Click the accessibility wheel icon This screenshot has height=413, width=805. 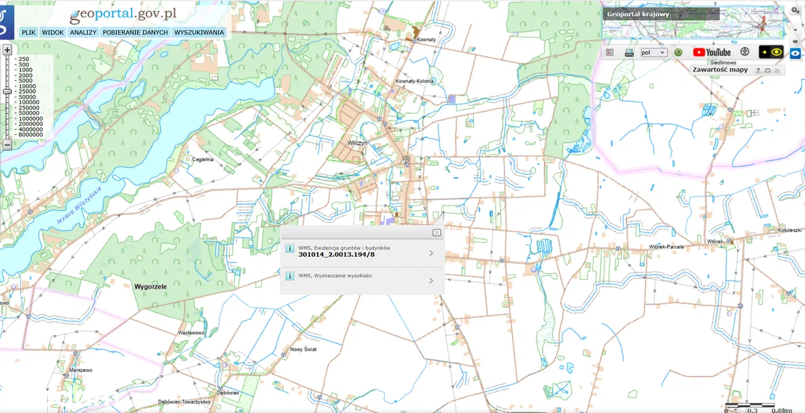[745, 52]
